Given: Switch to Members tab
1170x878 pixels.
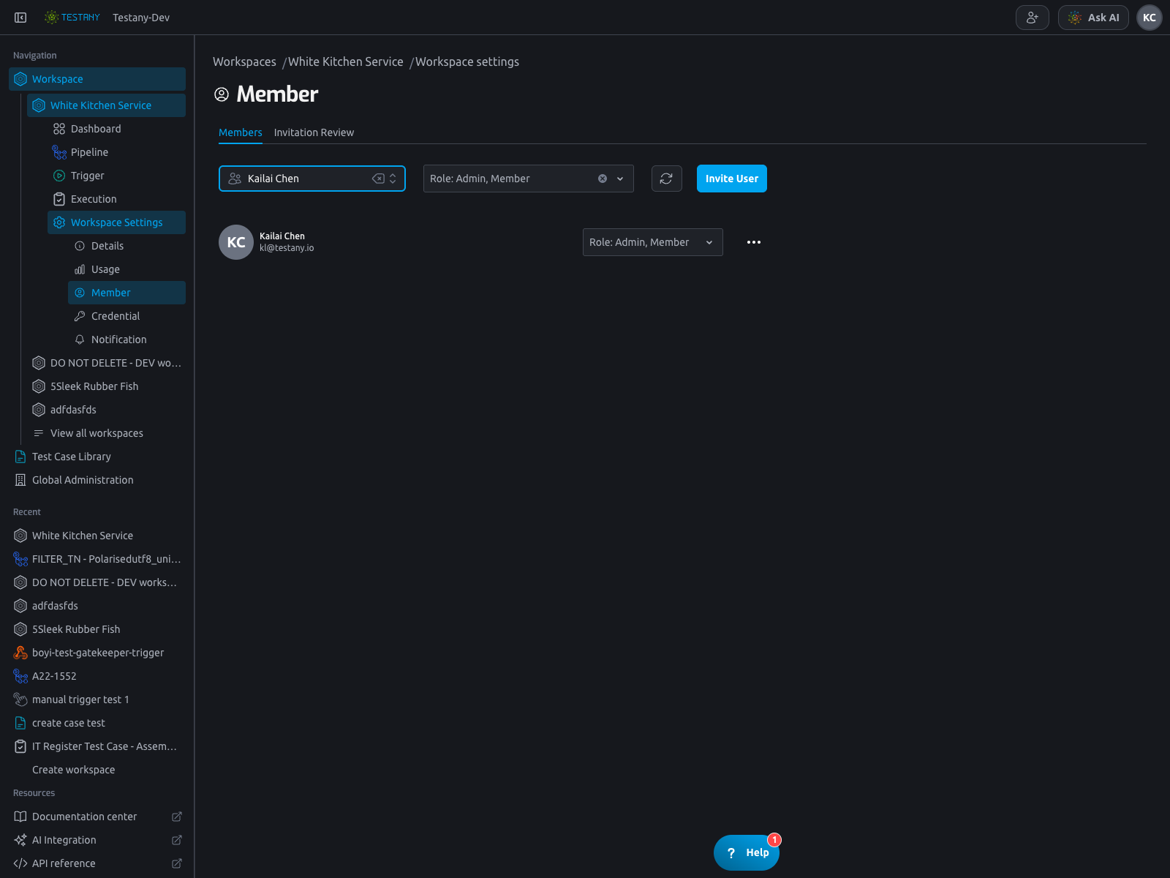Looking at the screenshot, I should point(241,132).
